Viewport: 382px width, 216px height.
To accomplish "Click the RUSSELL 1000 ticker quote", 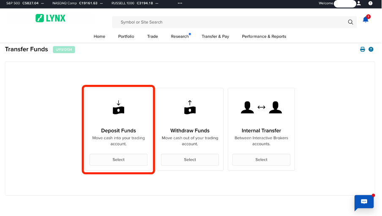I will 135,3.
